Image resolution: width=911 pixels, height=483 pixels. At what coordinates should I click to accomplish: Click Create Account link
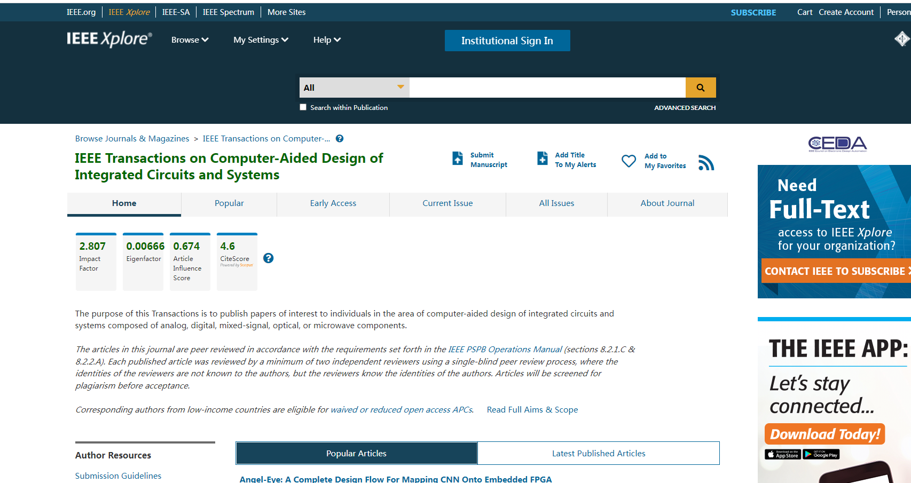pyautogui.click(x=846, y=12)
